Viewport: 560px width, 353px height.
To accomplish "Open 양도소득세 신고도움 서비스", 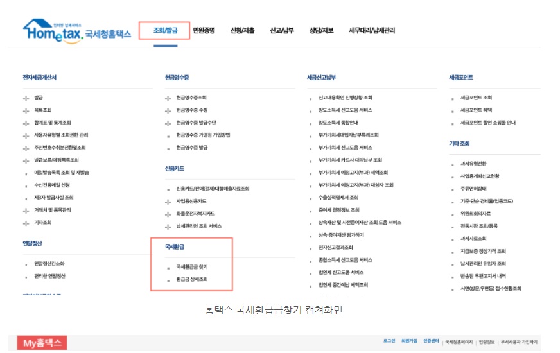I will click(346, 110).
